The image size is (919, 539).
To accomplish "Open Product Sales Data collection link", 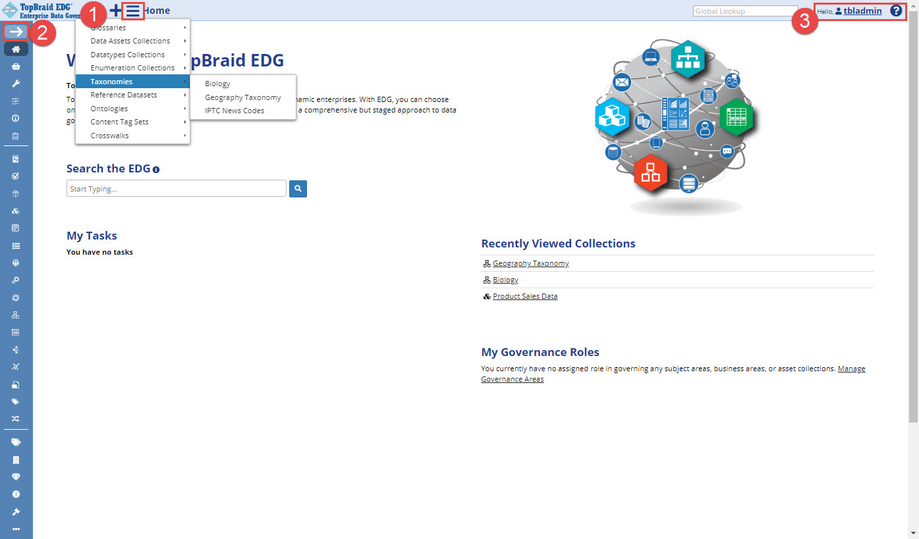I will click(x=525, y=296).
